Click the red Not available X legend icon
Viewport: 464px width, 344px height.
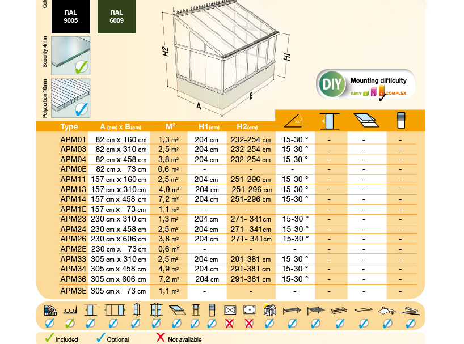(x=161, y=338)
